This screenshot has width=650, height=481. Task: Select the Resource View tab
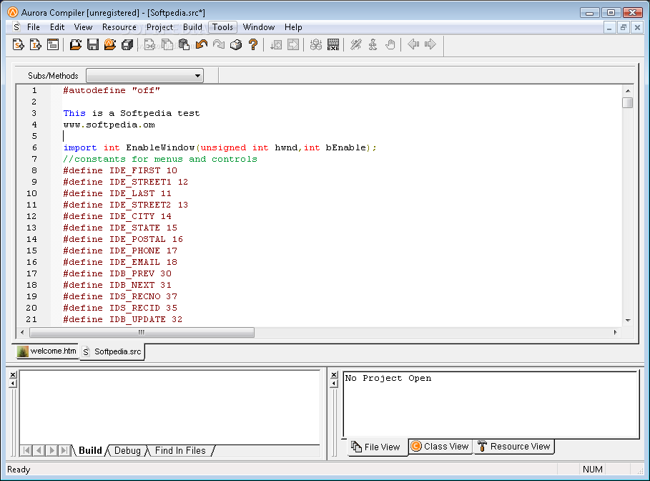[514, 446]
